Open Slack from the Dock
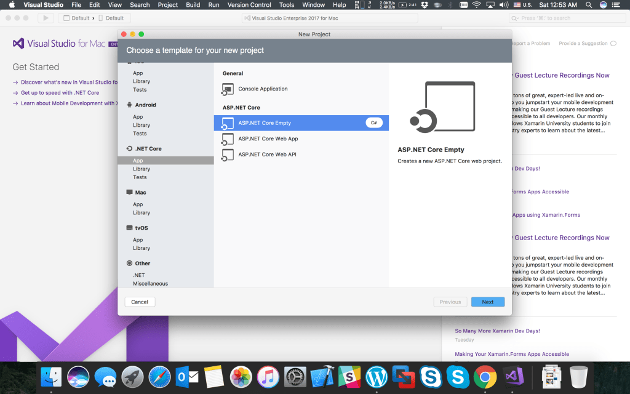 click(x=349, y=377)
